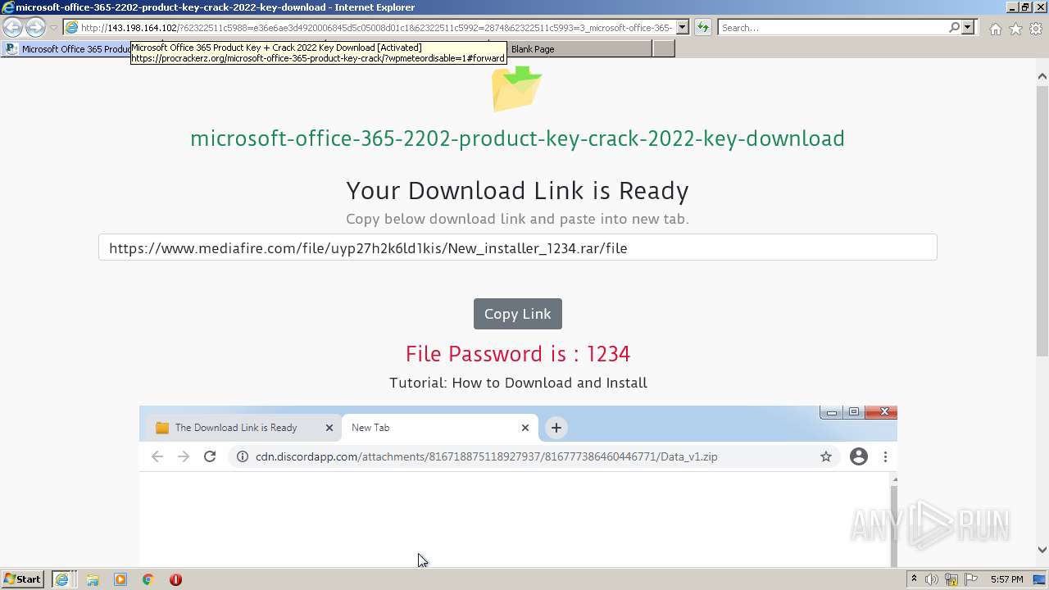Viewport: 1049px width, 590px height.
Task: Click tutorial image's plus new-tab icon
Action: click(556, 428)
